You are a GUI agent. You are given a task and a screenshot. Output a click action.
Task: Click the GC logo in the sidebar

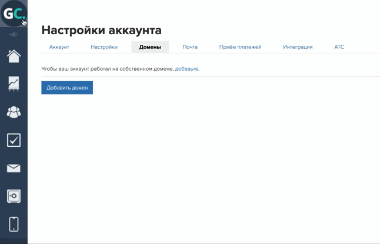(13, 13)
